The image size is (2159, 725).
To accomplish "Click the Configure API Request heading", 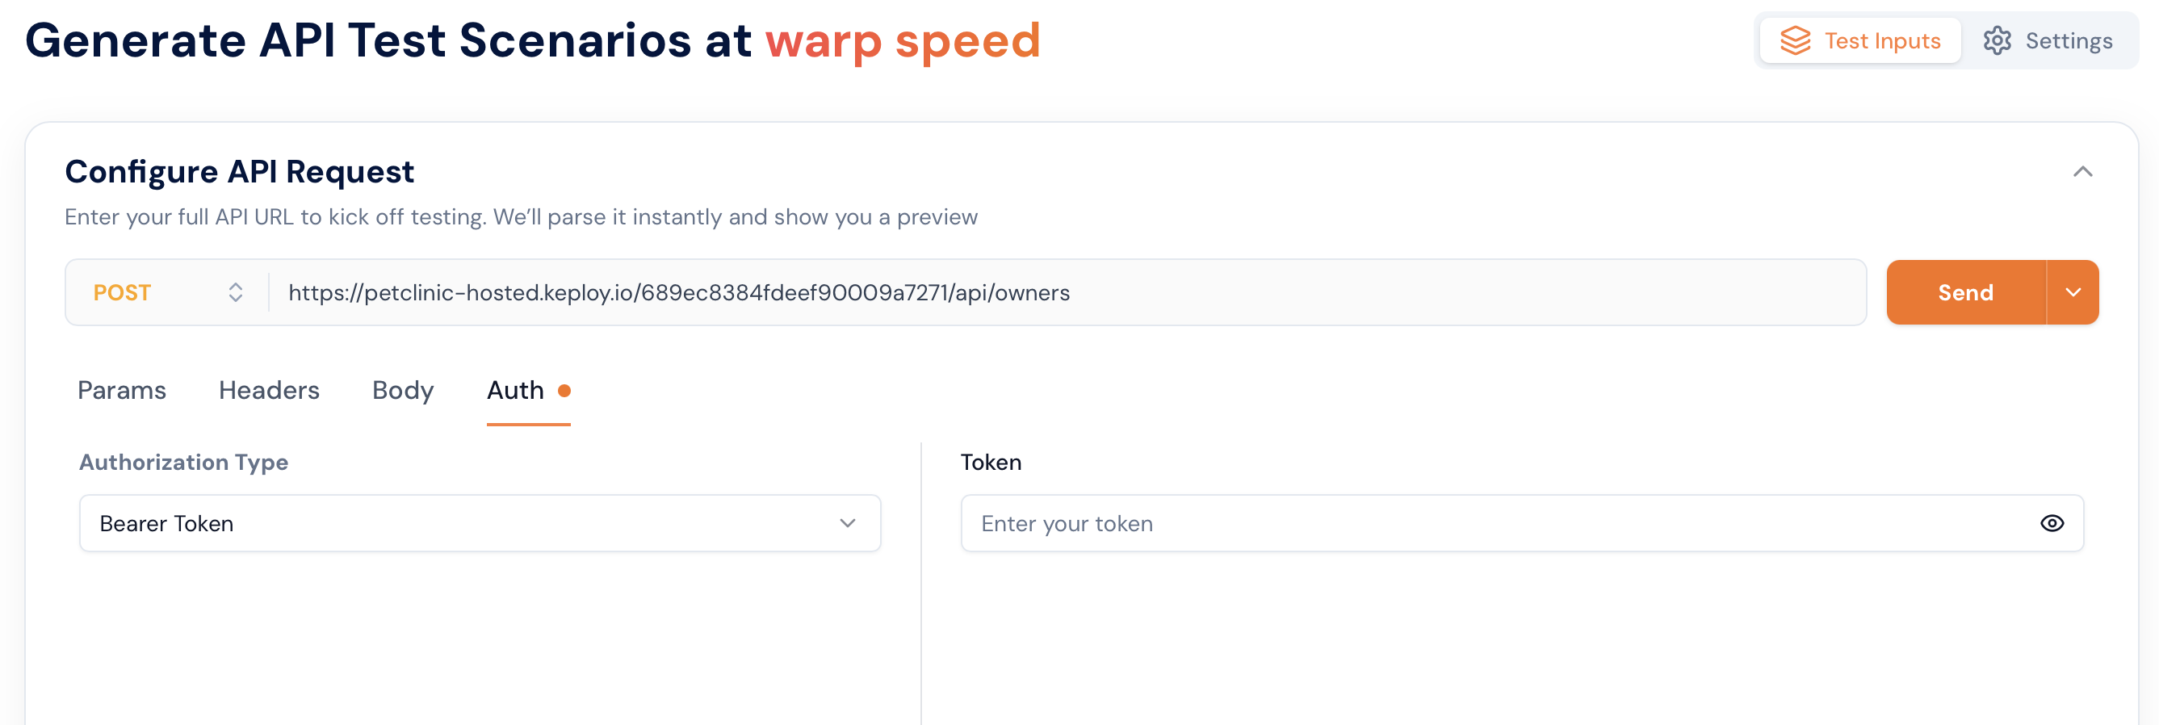I will click(239, 172).
